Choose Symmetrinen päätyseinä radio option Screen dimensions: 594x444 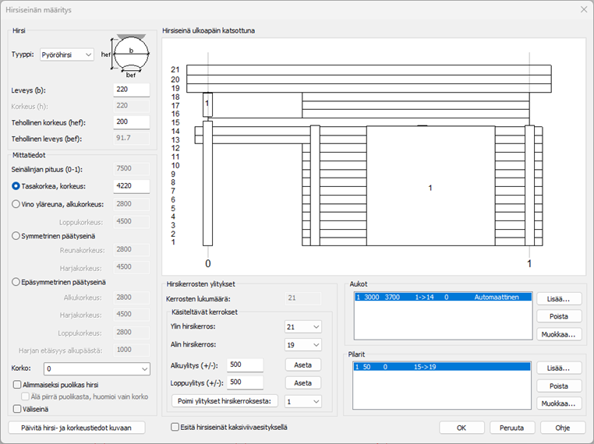click(16, 235)
